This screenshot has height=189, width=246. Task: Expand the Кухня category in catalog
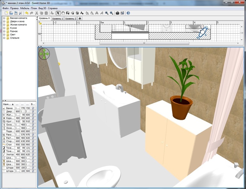click(x=4, y=28)
